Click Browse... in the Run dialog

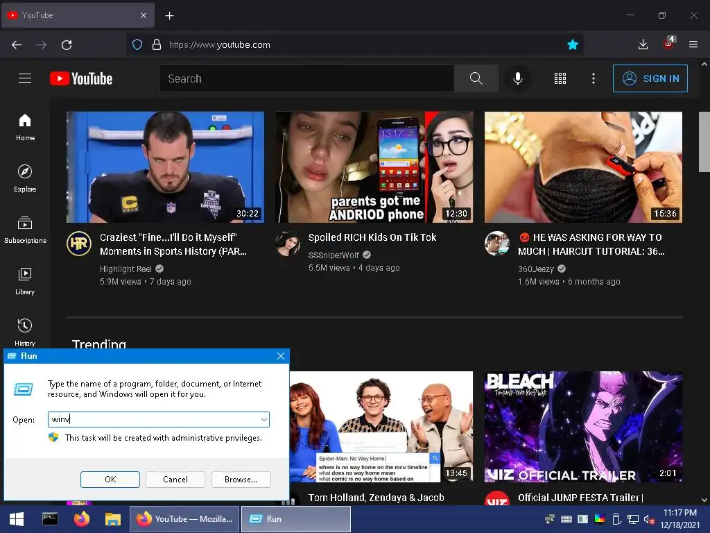pos(241,480)
